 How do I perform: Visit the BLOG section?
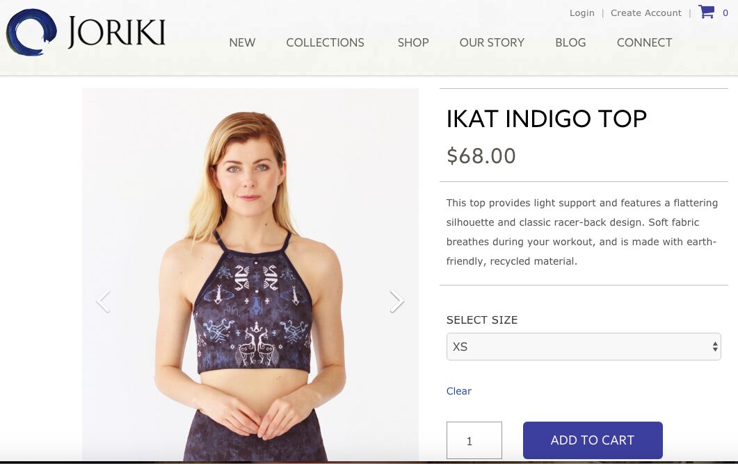(x=570, y=43)
